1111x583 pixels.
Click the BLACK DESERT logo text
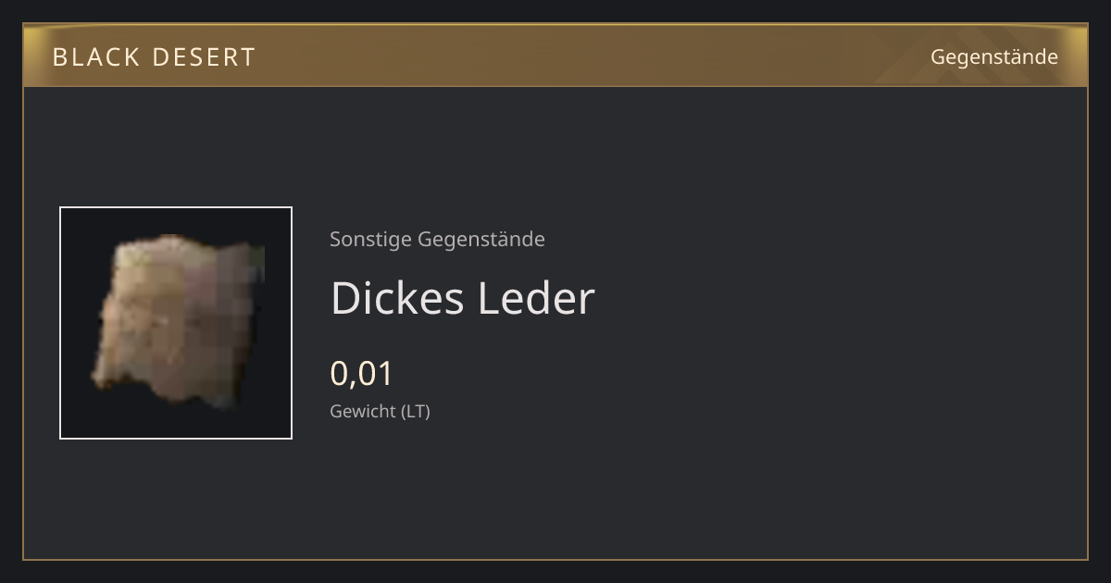[x=154, y=57]
